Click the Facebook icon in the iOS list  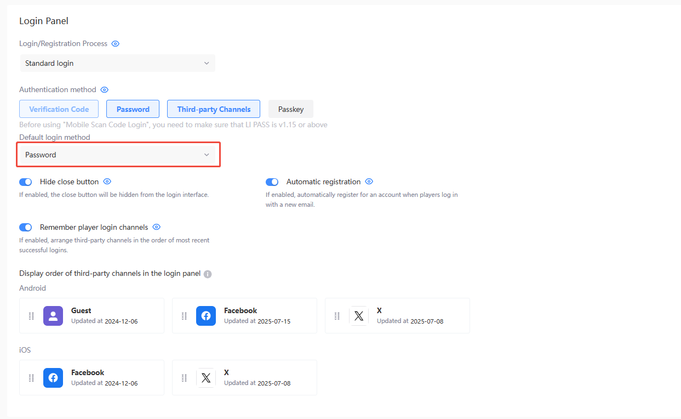(x=53, y=377)
